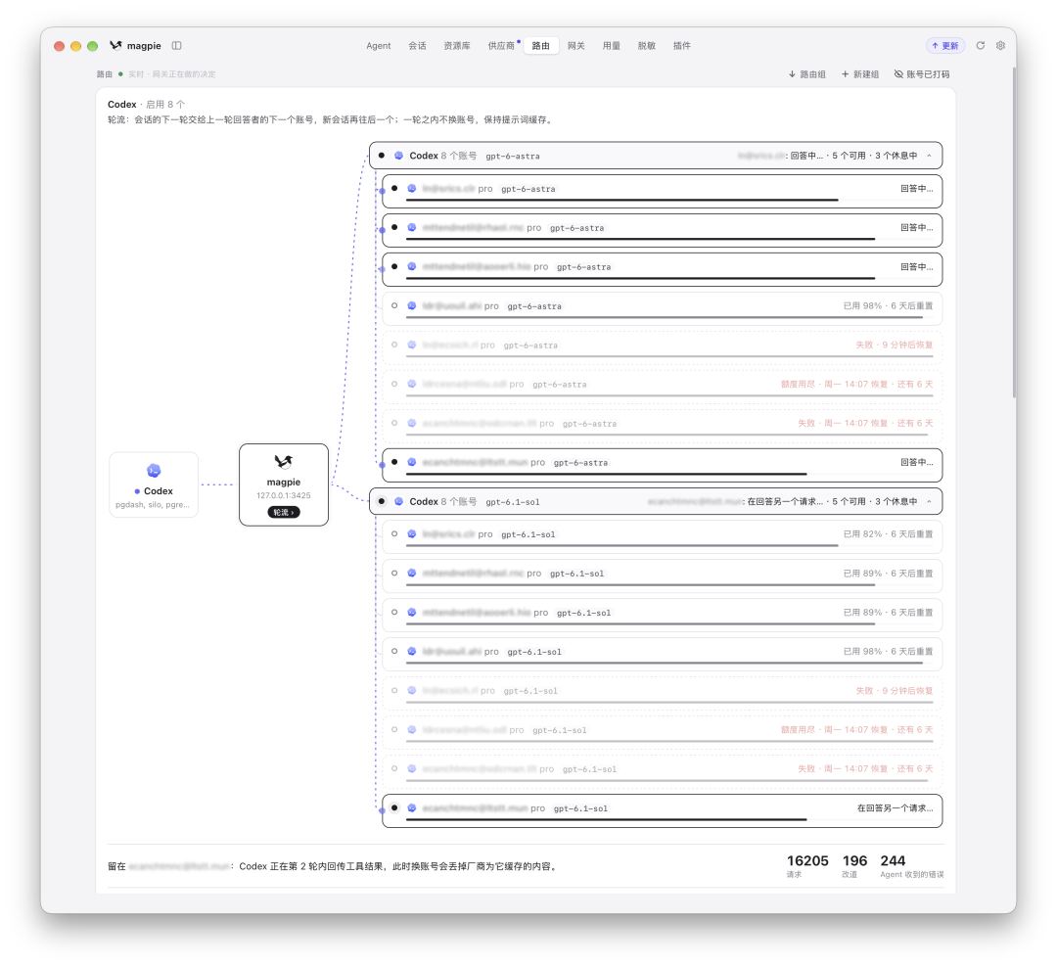The height and width of the screenshot is (967, 1057).
Task: Collapse the gpt-6.1-sol group with its chevron
Action: tap(929, 502)
